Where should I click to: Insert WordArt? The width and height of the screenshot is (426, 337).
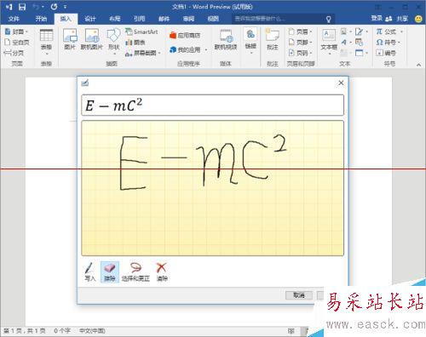point(346,43)
